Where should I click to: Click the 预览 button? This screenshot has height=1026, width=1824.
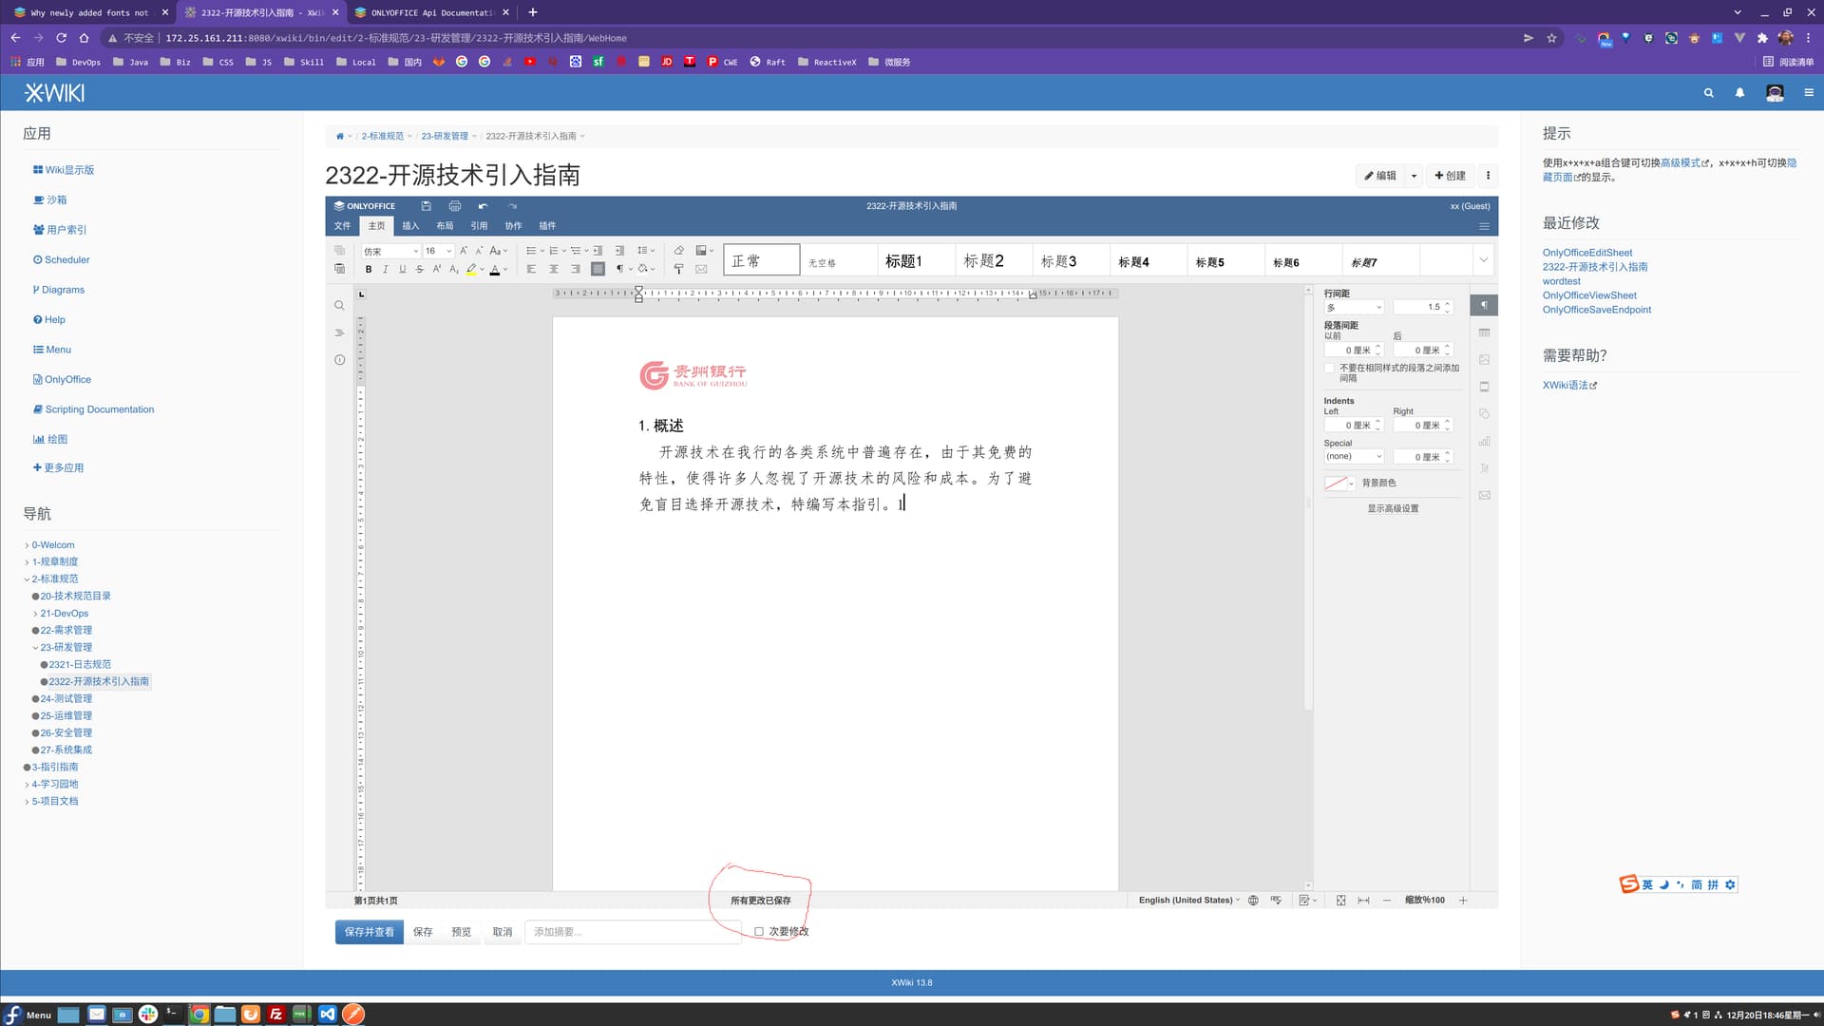(461, 932)
